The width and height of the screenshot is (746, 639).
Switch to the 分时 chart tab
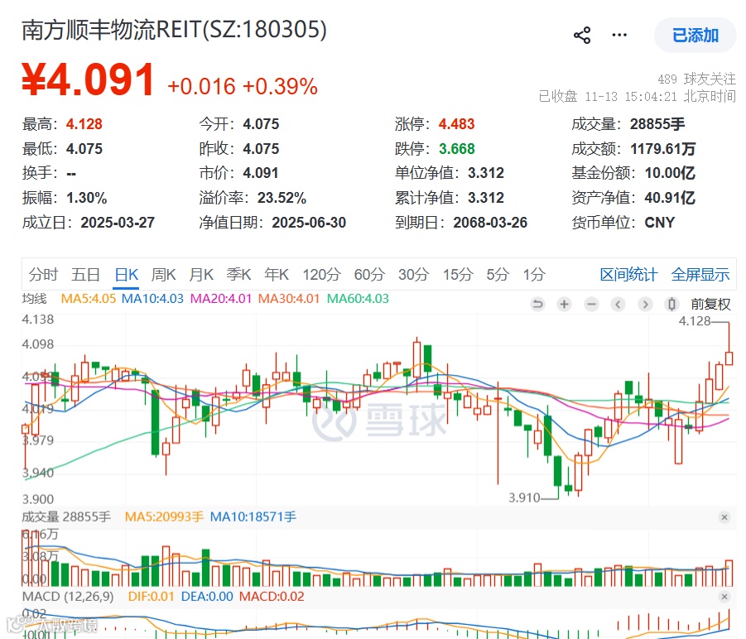pyautogui.click(x=43, y=274)
